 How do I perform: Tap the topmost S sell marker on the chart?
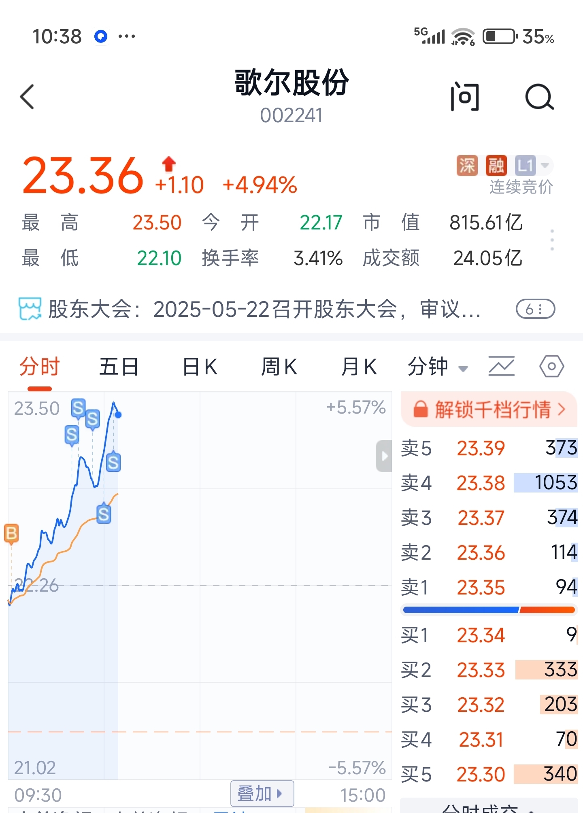pyautogui.click(x=78, y=409)
